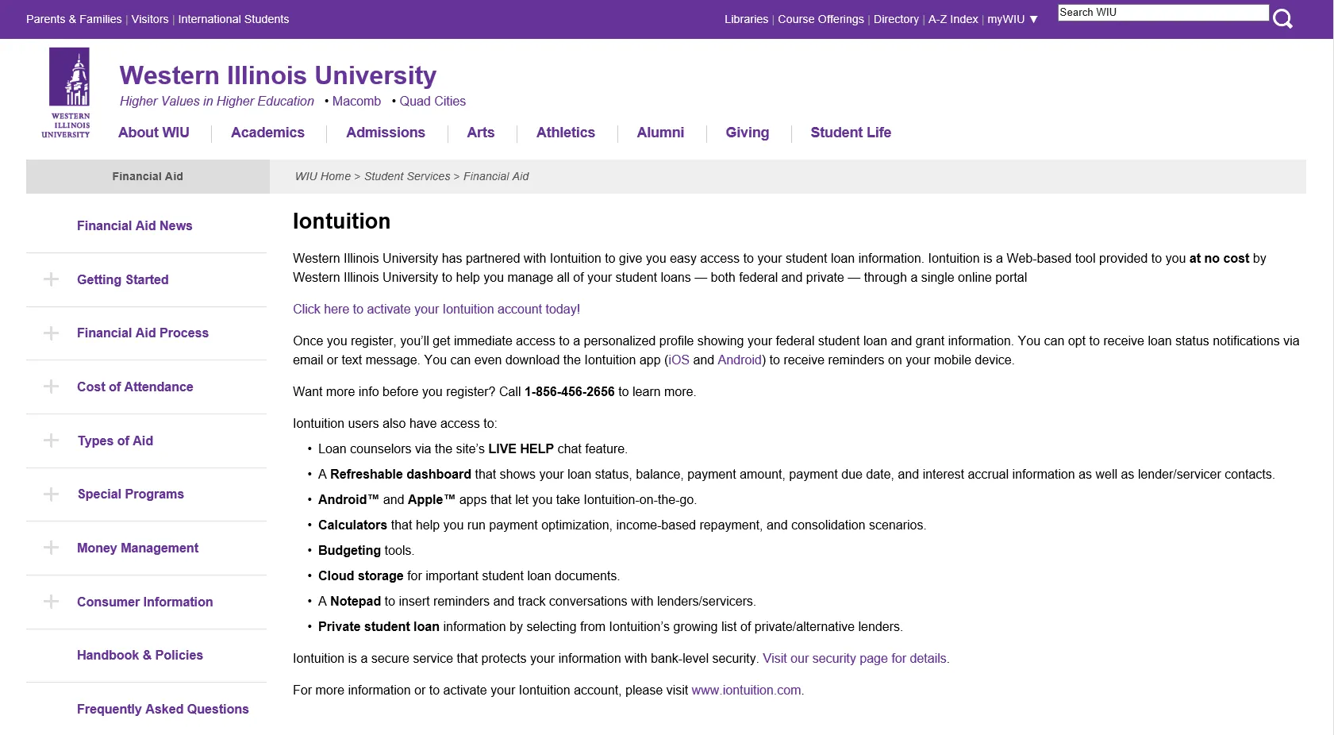Open the Visitors link
Image resolution: width=1334 pixels, height=735 pixels.
click(x=150, y=19)
